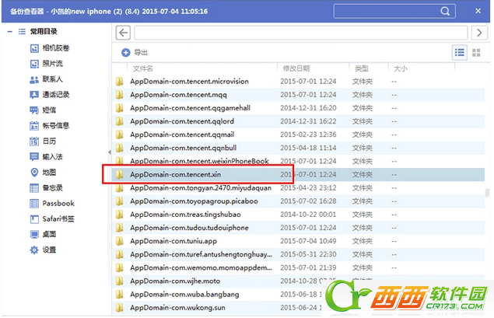Click the 常用目录 list icon
Image resolution: width=494 pixels, height=318 pixels.
(22, 31)
